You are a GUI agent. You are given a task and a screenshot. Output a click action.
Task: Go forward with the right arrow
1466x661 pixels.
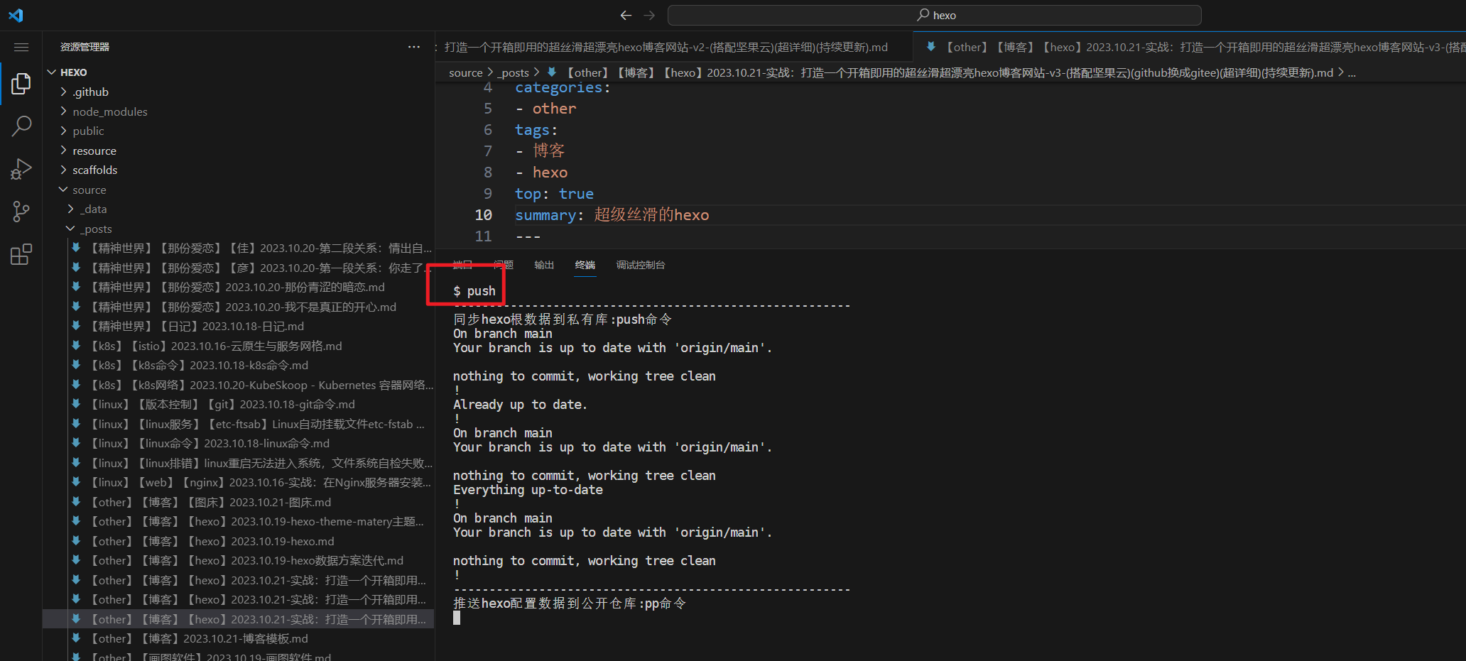click(649, 15)
